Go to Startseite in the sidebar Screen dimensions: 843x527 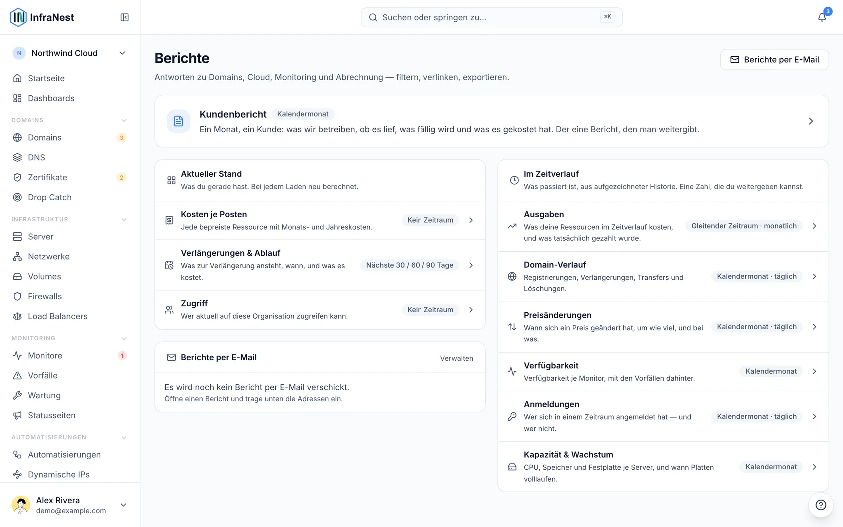(x=70, y=78)
